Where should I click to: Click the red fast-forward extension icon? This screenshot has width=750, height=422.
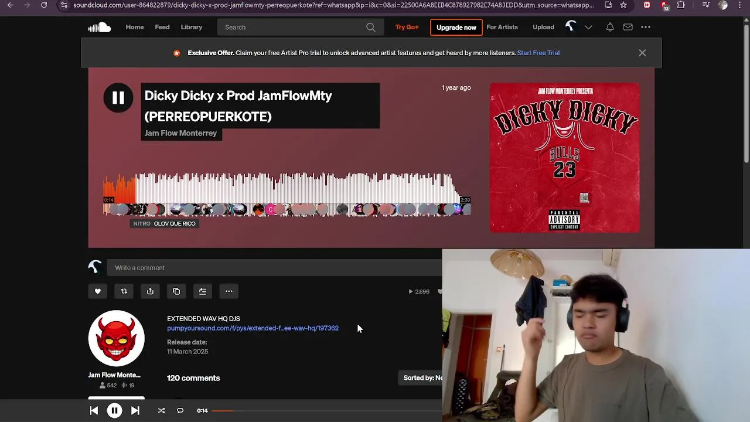click(647, 5)
